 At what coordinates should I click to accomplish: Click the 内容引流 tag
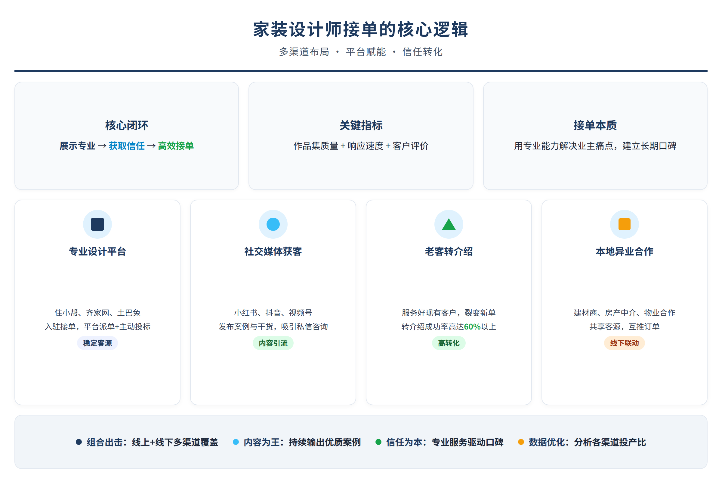273,343
